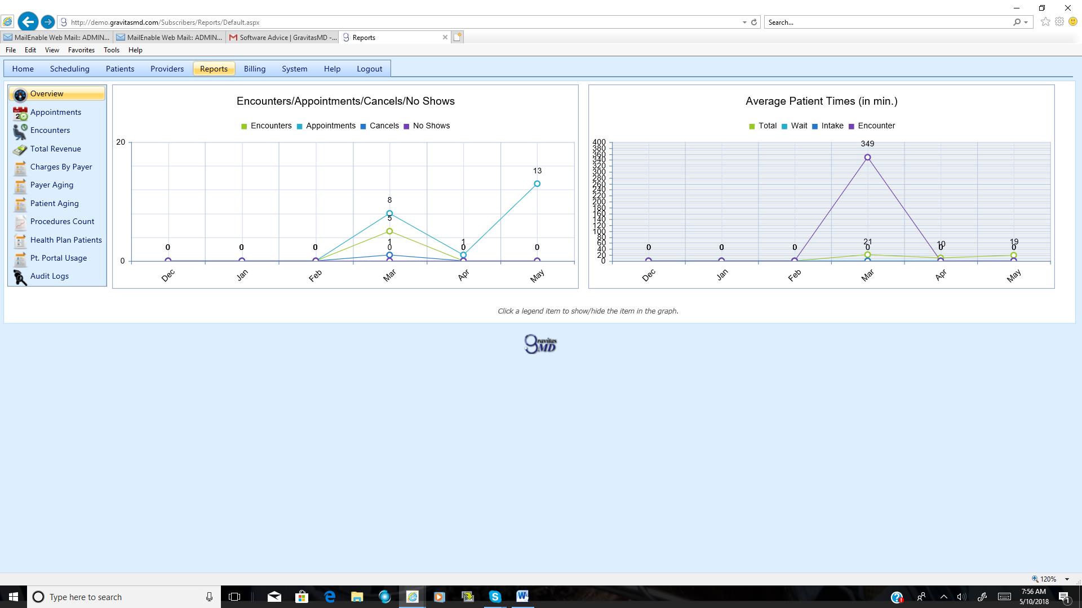Viewport: 1082px width, 608px height.
Task: Toggle Encounters series in left chart legend
Action: [x=270, y=126]
